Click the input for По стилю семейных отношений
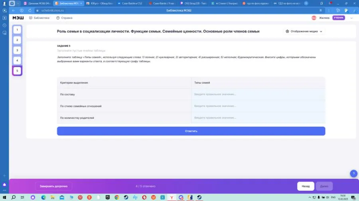Screen dimensions: 359x201 (x=258, y=106)
